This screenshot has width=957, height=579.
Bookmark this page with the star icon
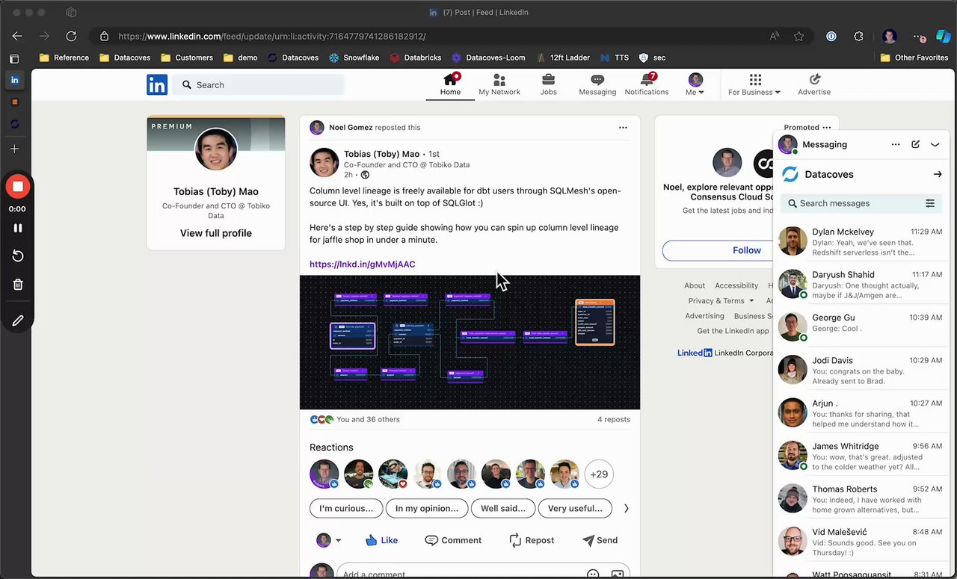click(x=798, y=36)
